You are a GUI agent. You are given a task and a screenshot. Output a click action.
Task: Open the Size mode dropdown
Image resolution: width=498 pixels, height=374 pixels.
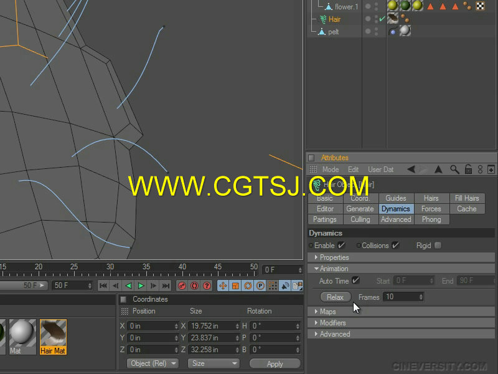click(x=214, y=363)
